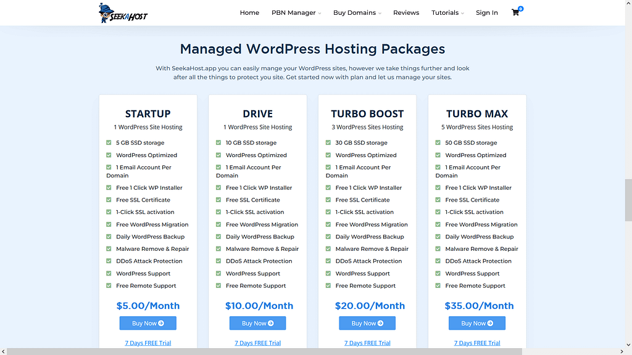The height and width of the screenshot is (355, 632).
Task: Click the TURBO MAX plan heading
Action: [477, 114]
